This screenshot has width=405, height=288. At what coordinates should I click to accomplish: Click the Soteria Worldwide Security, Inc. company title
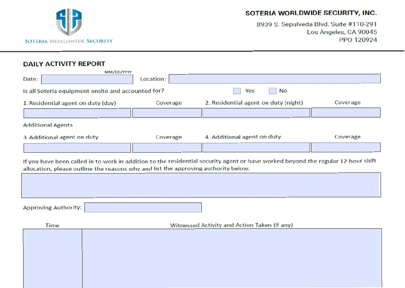tap(311, 13)
